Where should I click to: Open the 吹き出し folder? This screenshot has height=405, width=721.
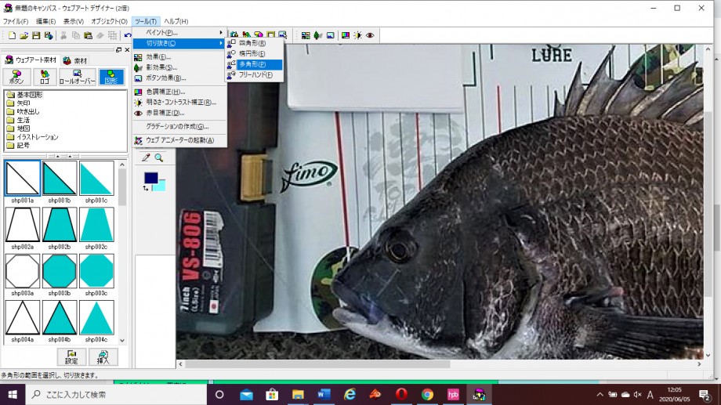click(x=24, y=111)
